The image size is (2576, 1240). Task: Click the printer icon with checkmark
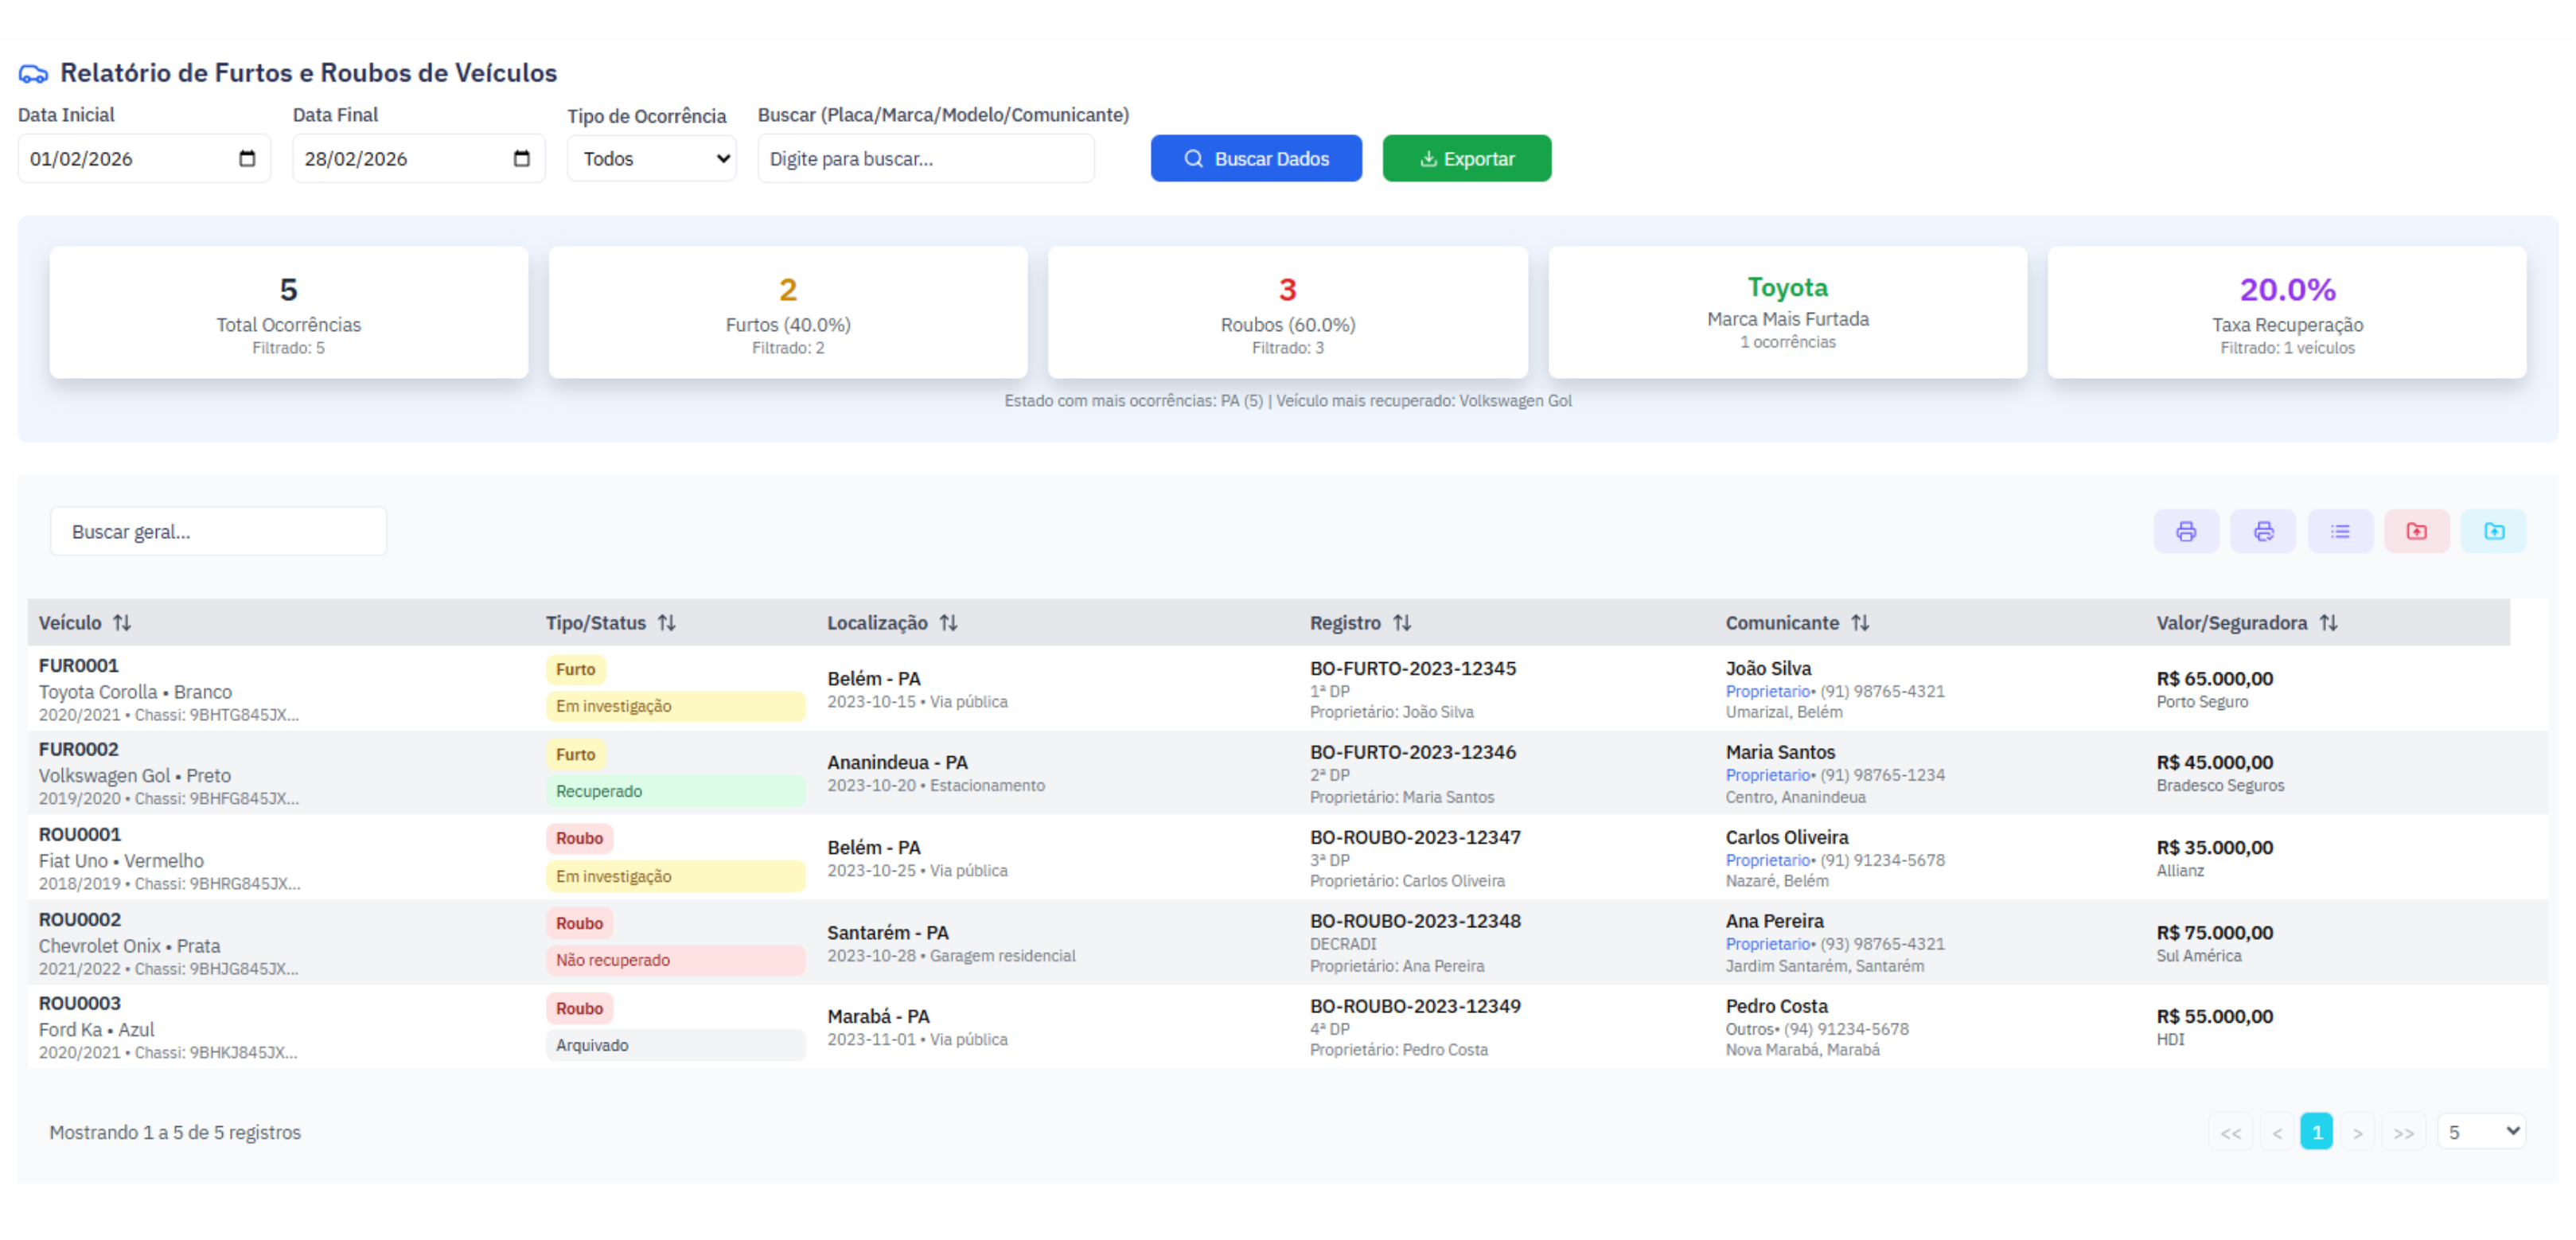coord(2263,531)
